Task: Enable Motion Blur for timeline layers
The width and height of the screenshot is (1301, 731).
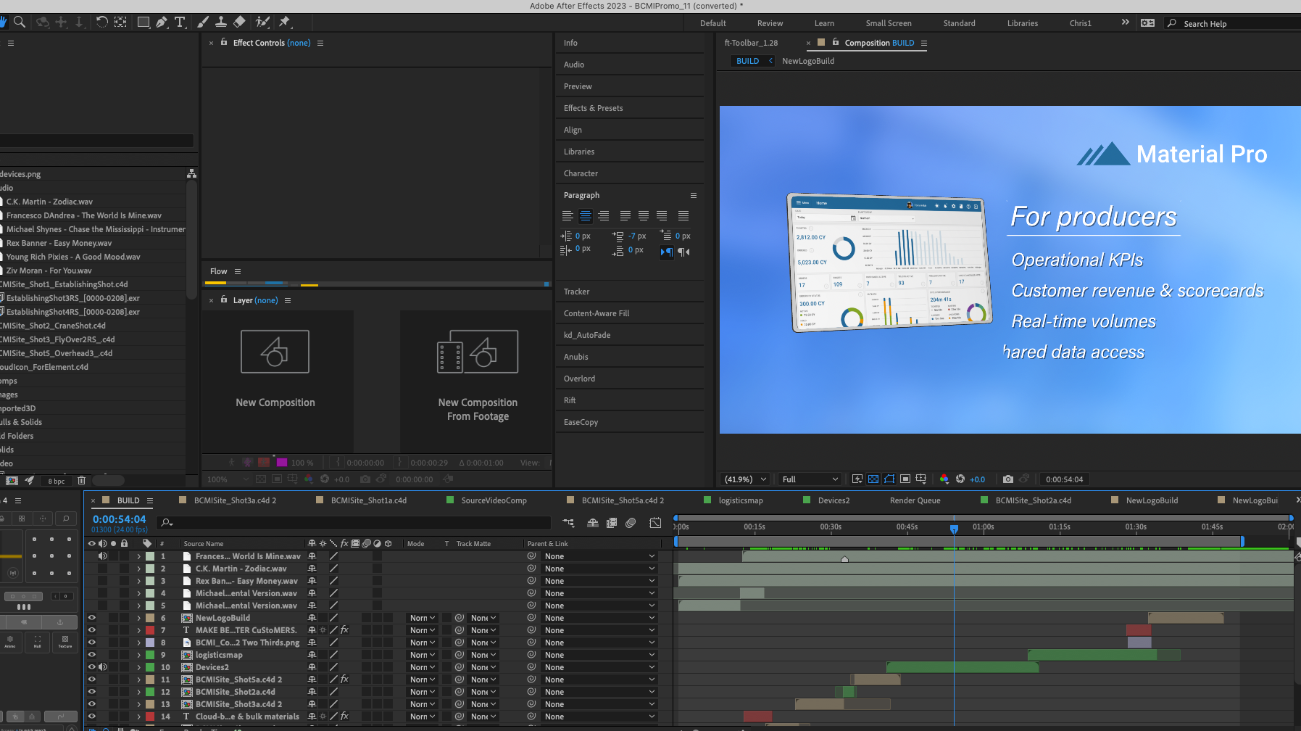Action: (x=631, y=523)
